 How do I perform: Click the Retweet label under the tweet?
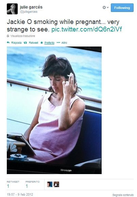pos(33,43)
